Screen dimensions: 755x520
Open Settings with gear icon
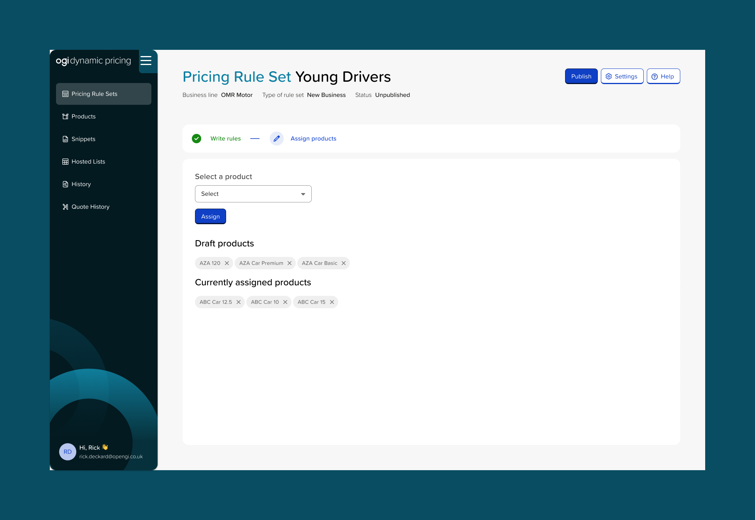coord(622,76)
